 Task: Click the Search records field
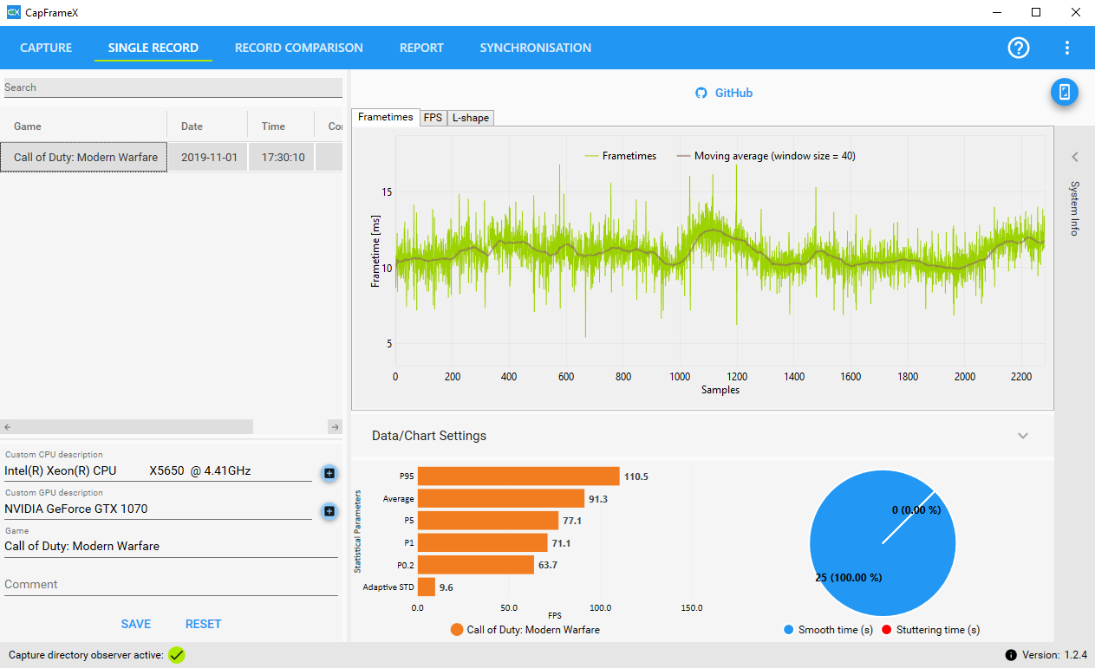[173, 88]
